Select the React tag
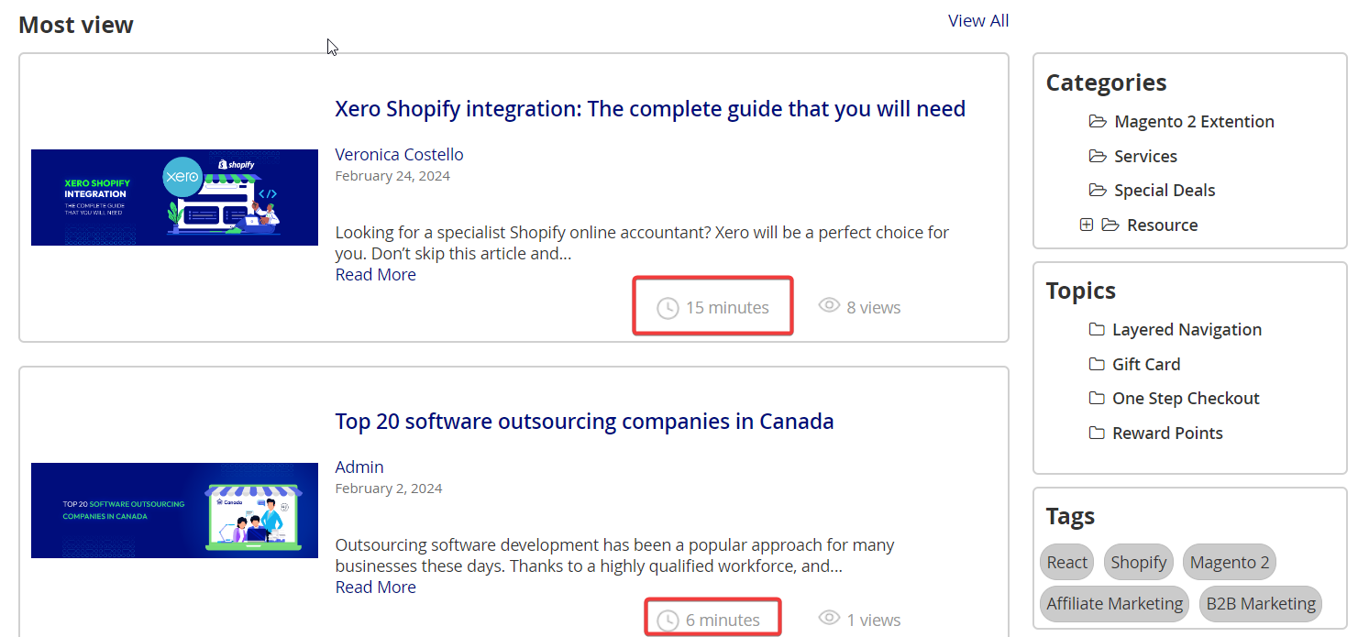Viewport: 1369px width, 637px height. 1067,563
